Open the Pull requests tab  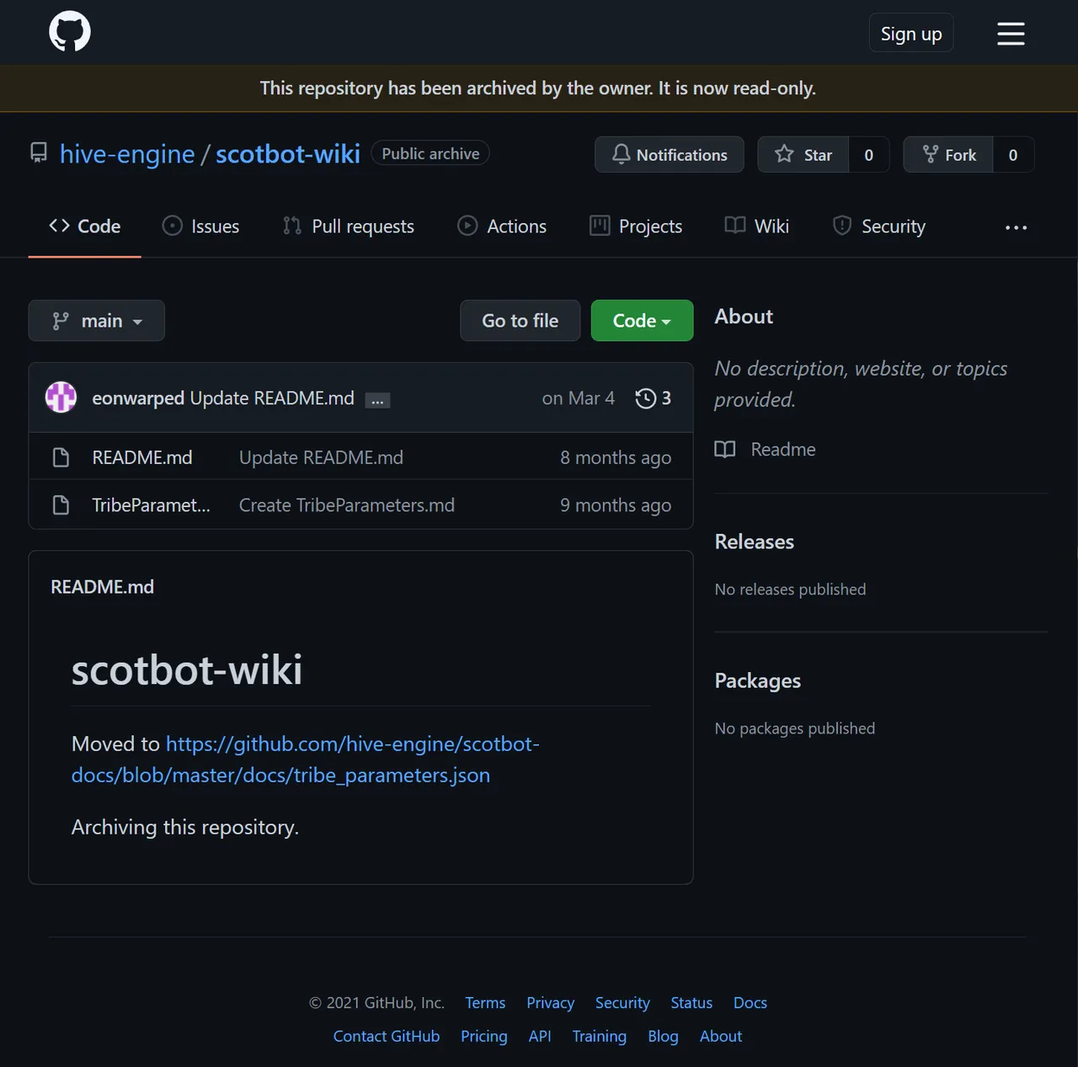(349, 227)
